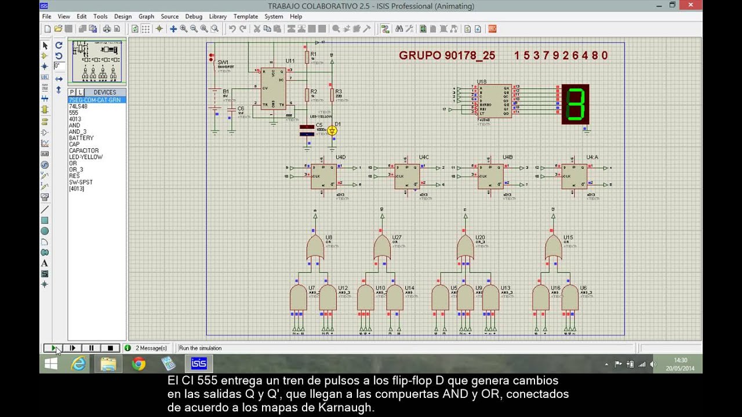Click the P pick devices button
The height and width of the screenshot is (417, 742).
pos(72,92)
